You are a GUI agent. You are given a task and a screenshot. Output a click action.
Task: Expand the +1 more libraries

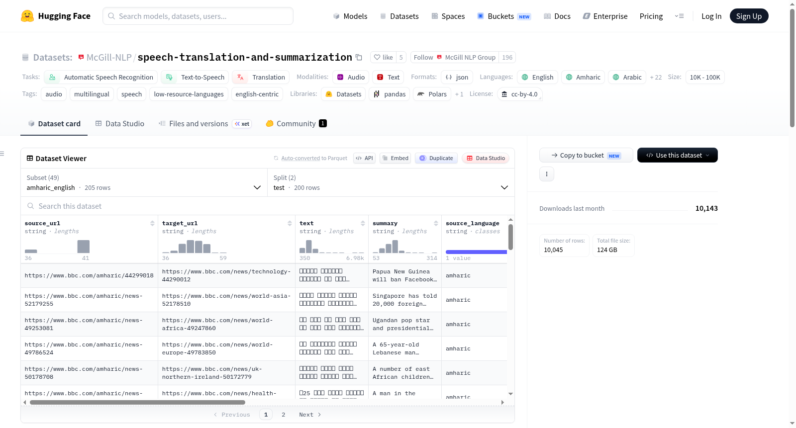(459, 94)
